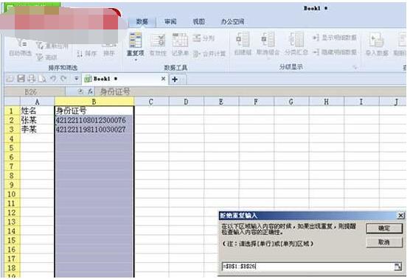Click the range collapse icon in dialog
Viewport: 410px width, 279px height.
point(397,266)
